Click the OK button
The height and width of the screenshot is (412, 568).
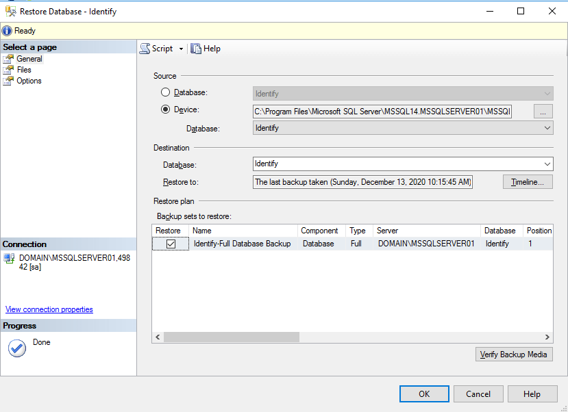423,394
